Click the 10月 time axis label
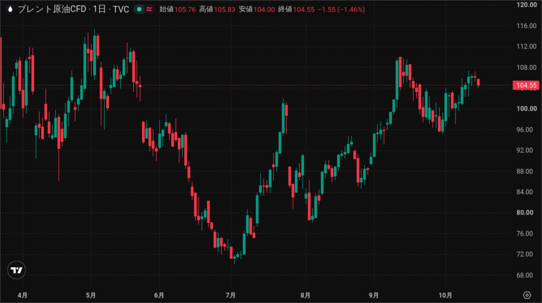This screenshot has width=542, height=303. click(445, 295)
